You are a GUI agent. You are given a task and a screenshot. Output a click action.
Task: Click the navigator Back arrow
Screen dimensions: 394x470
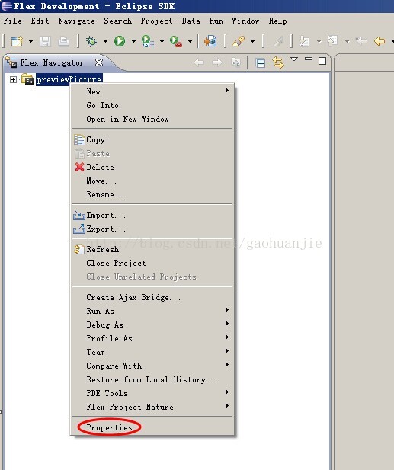199,62
